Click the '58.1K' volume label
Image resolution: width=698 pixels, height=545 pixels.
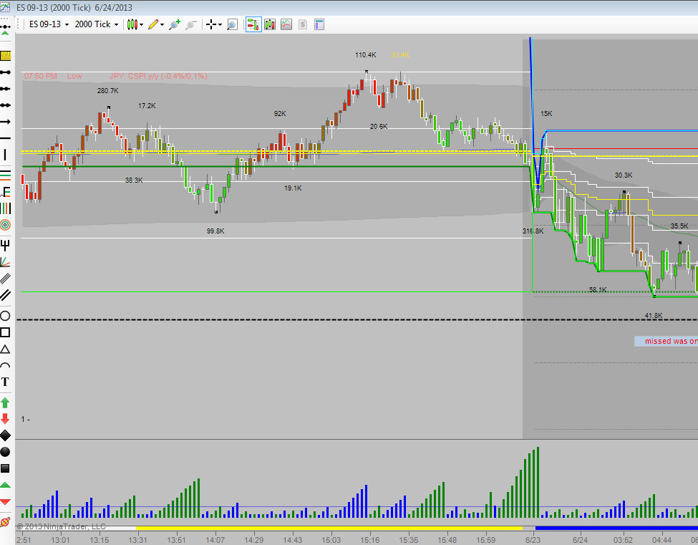598,289
